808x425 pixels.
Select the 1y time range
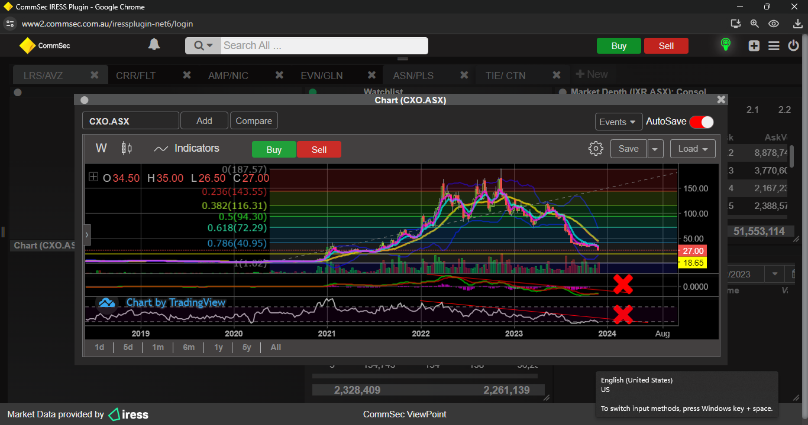coord(218,347)
